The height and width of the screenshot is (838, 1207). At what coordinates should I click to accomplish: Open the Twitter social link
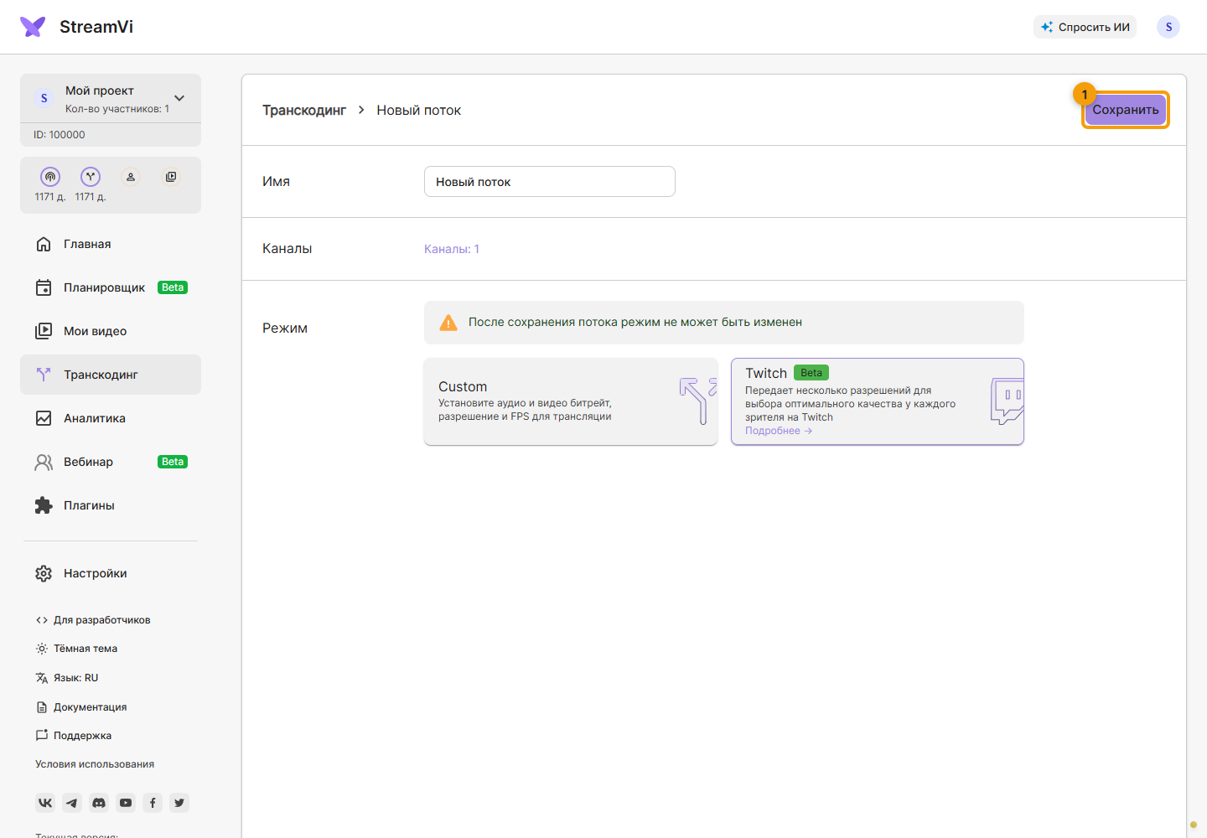click(x=179, y=803)
